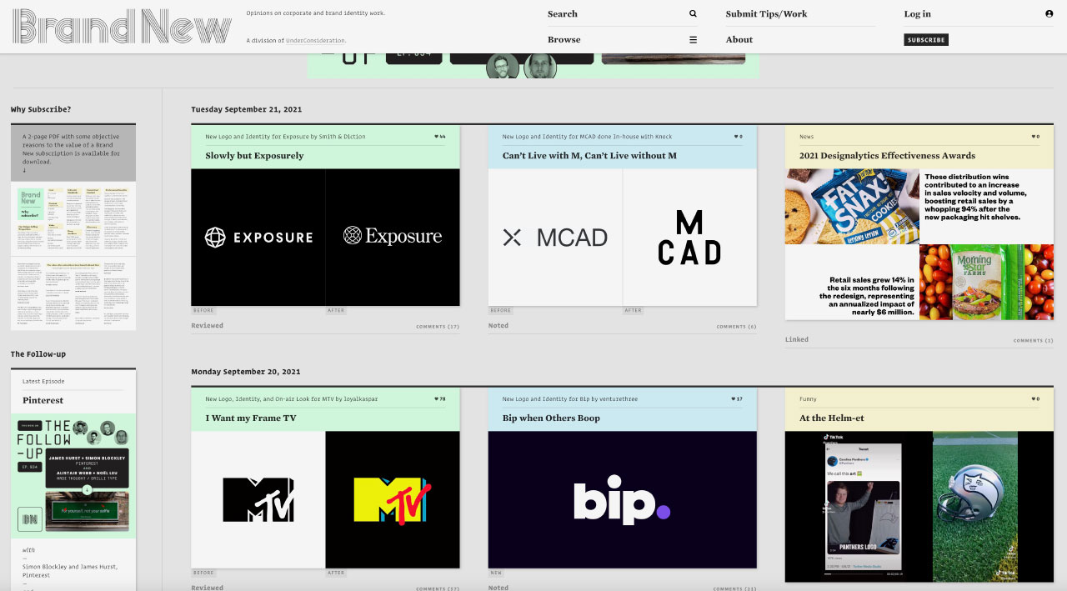This screenshot has height=591, width=1067.
Task: Open 'Can't Live with M, Can't Live without M'
Action: click(589, 156)
